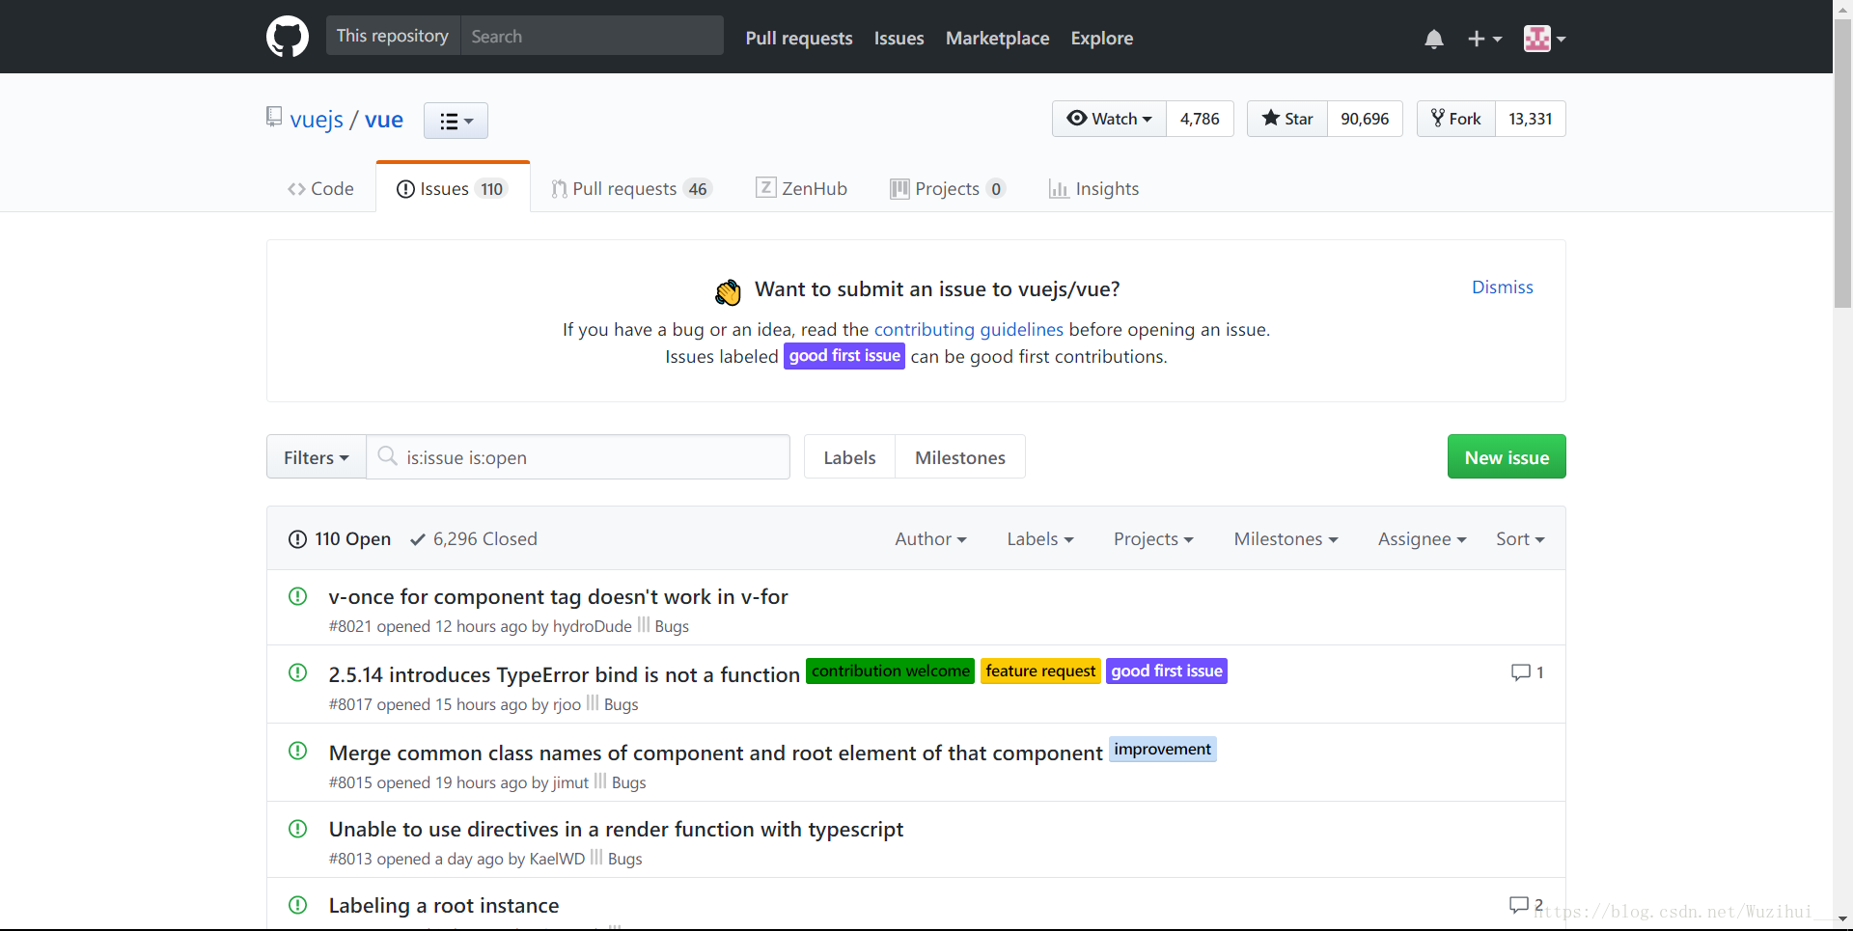Open Explore in top navigation
This screenshot has height=931, width=1853.
tap(1101, 38)
